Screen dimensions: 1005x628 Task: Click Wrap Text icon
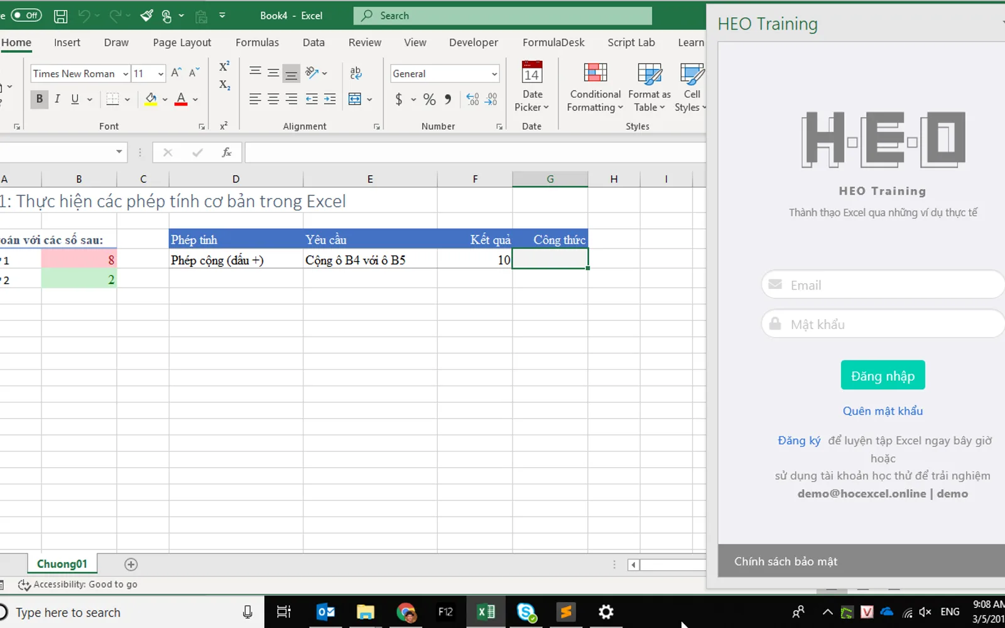(x=356, y=73)
